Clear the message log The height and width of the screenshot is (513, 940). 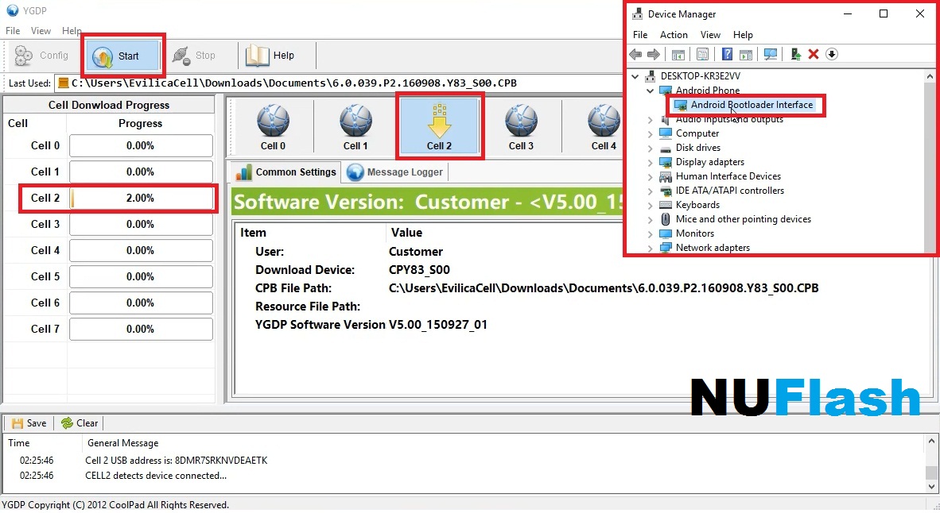pos(80,423)
